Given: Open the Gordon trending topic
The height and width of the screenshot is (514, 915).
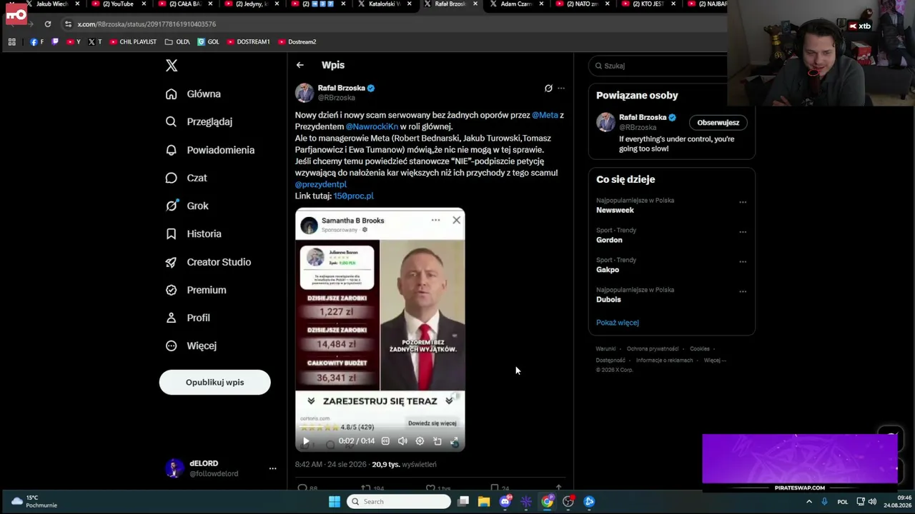Looking at the screenshot, I should point(609,240).
